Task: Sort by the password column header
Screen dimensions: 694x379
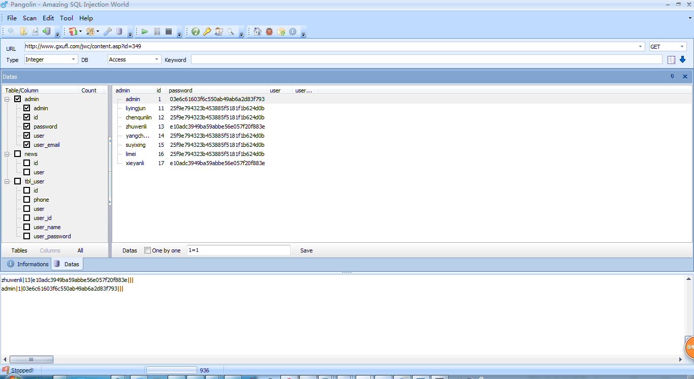Action: (216, 90)
